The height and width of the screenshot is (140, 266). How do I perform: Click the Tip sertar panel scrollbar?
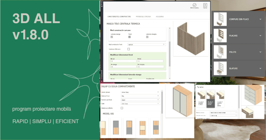(x=239, y=97)
